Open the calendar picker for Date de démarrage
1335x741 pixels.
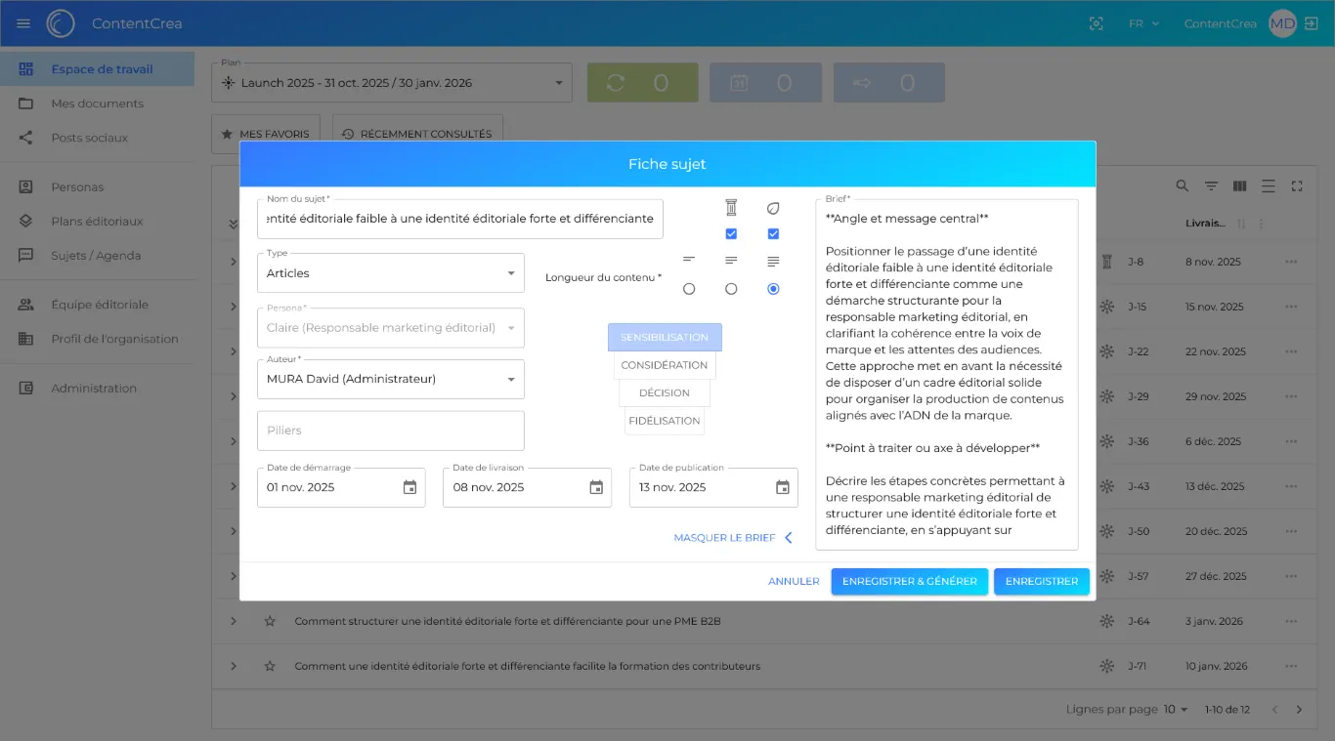[409, 487]
